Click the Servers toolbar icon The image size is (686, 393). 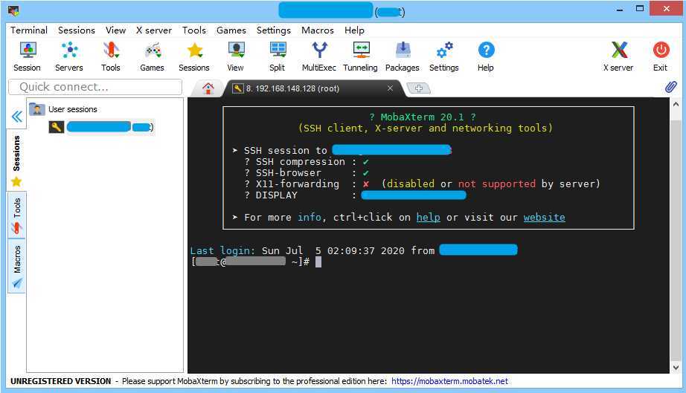tap(69, 56)
